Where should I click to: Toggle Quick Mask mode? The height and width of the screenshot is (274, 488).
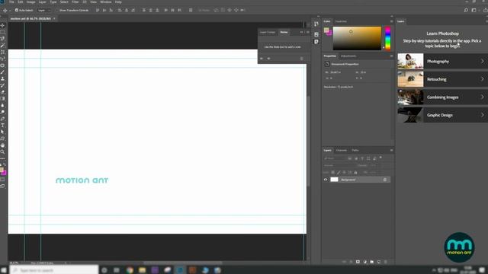point(3,180)
